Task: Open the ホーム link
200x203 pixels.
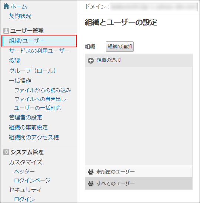Action: 19,6
